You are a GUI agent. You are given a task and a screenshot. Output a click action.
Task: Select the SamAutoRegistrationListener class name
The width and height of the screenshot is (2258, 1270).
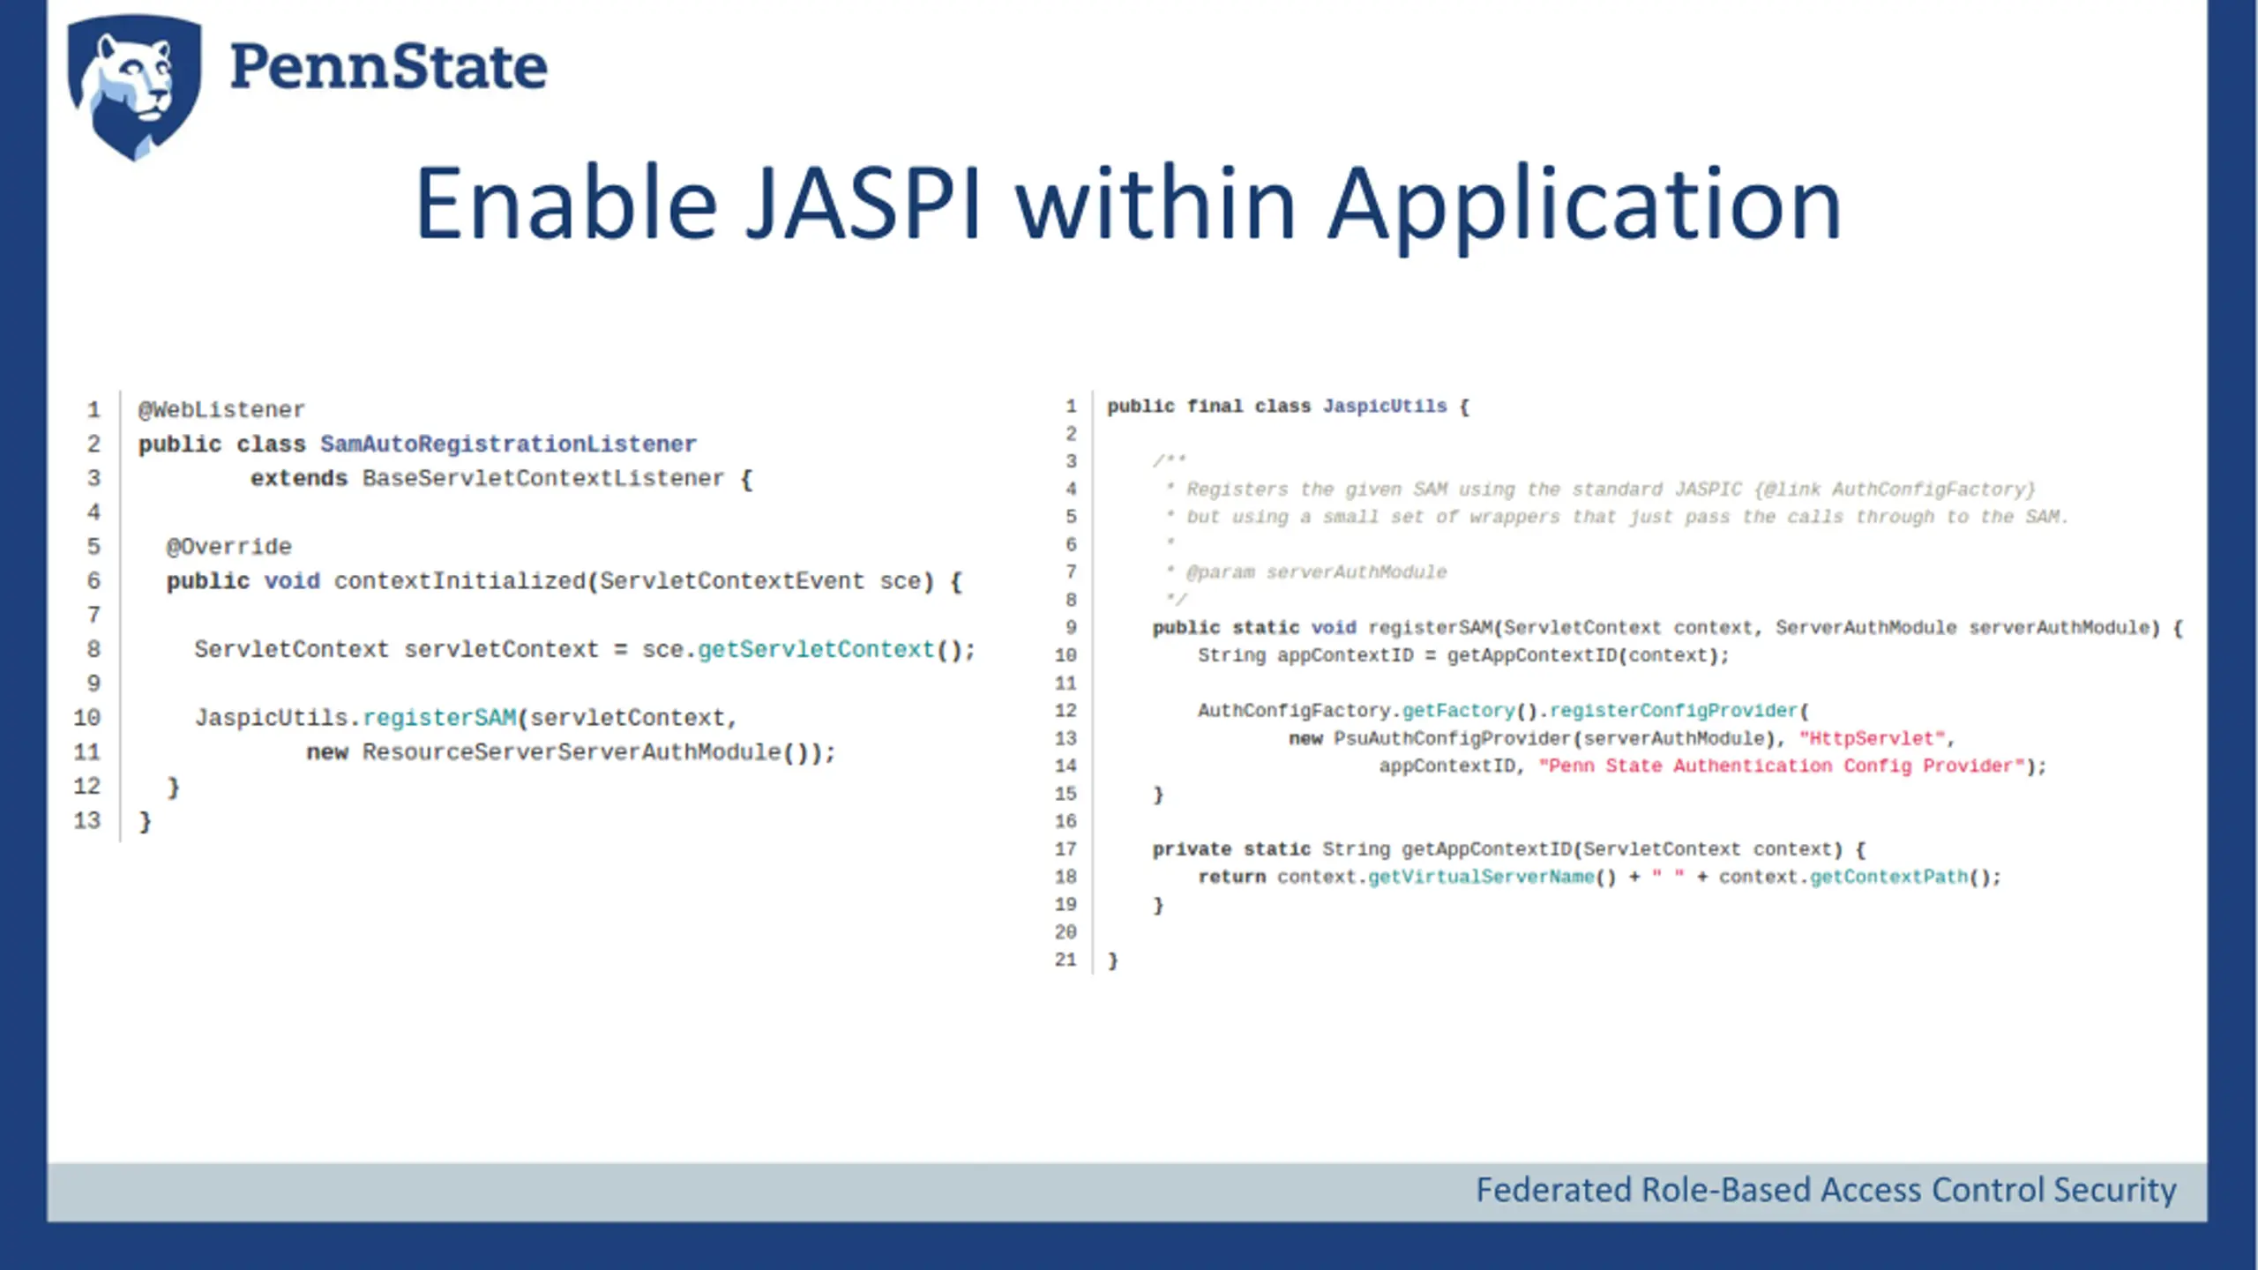coord(508,444)
